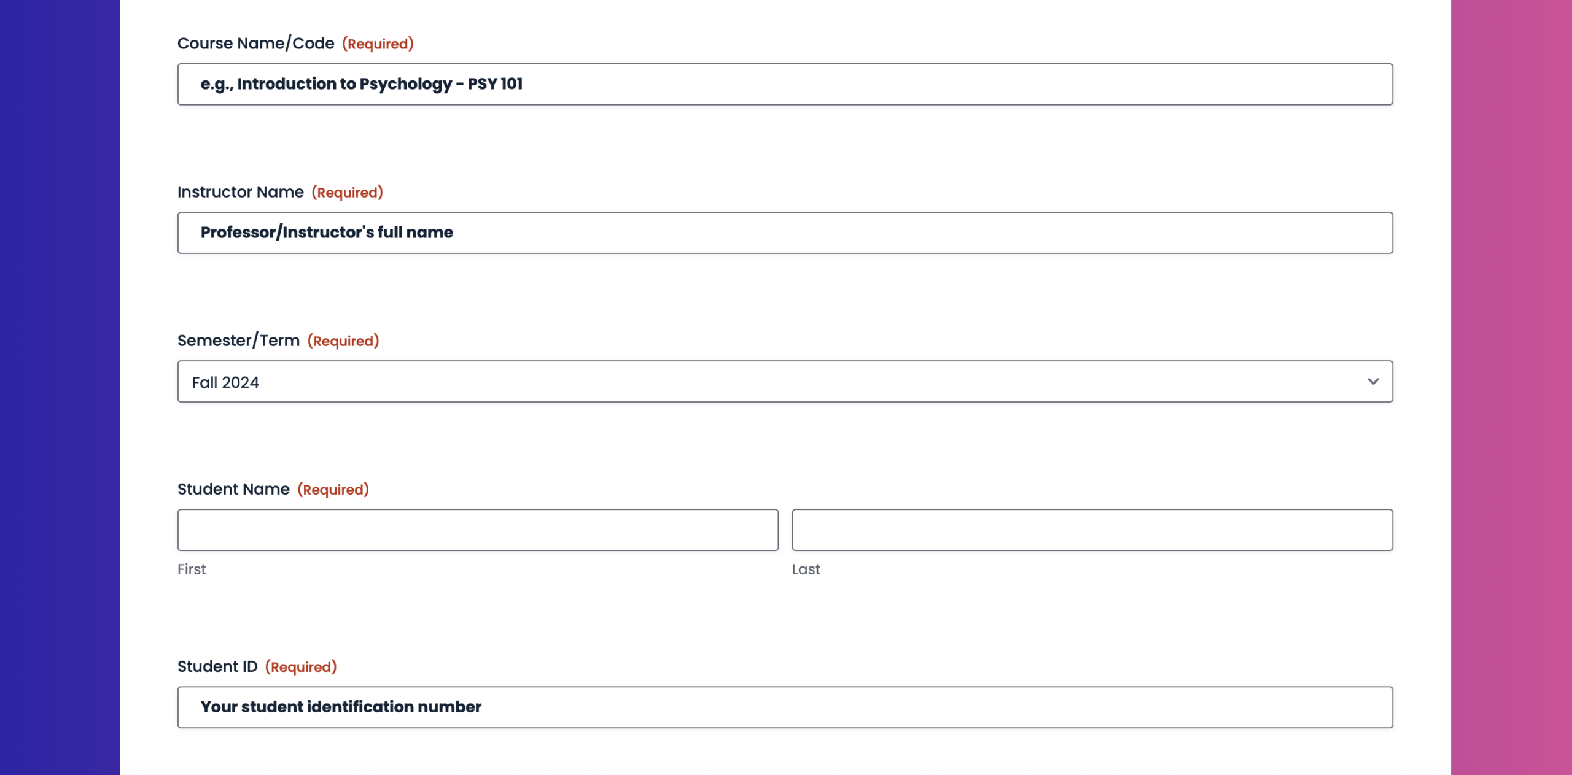Click Required marker beside Semester/Term
Viewport: 1572px width, 775px height.
pos(343,341)
